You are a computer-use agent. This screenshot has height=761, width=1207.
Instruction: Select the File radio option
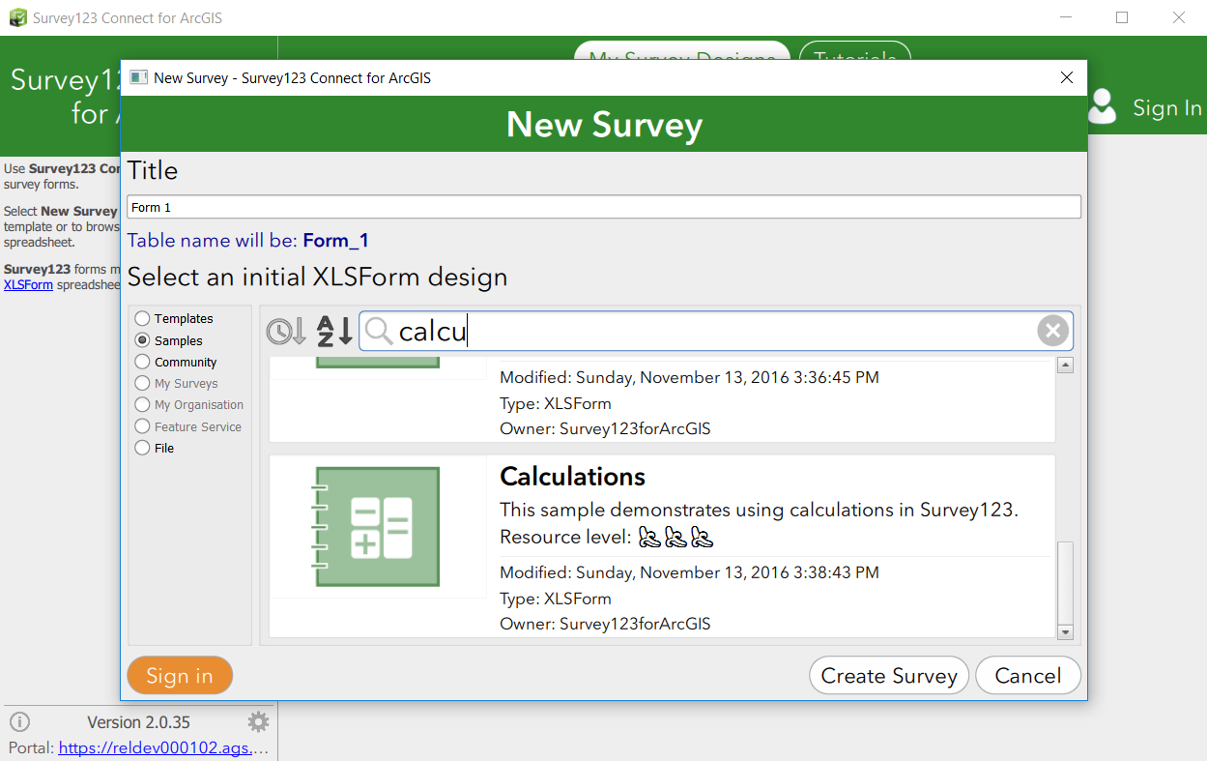143,448
